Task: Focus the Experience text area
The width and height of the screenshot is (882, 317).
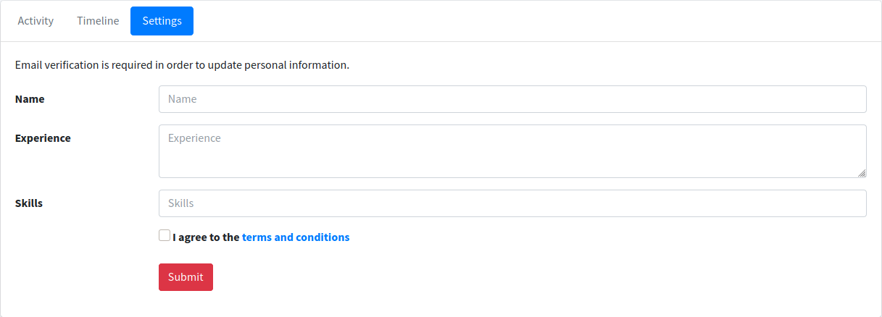Action: pos(512,151)
